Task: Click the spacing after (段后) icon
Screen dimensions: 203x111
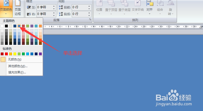Action: (61, 14)
